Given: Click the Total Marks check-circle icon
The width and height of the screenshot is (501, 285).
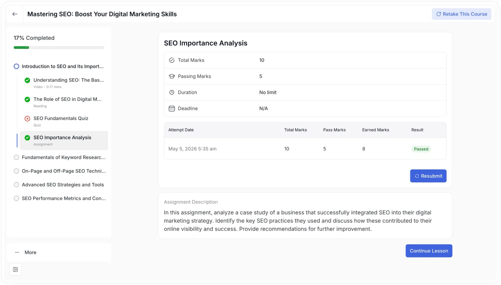Looking at the screenshot, I should [172, 60].
